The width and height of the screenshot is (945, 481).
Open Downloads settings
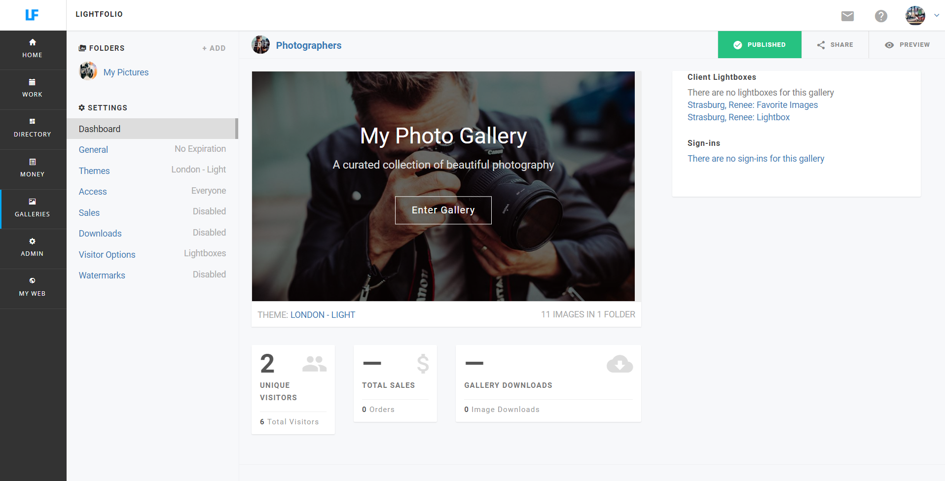click(100, 234)
